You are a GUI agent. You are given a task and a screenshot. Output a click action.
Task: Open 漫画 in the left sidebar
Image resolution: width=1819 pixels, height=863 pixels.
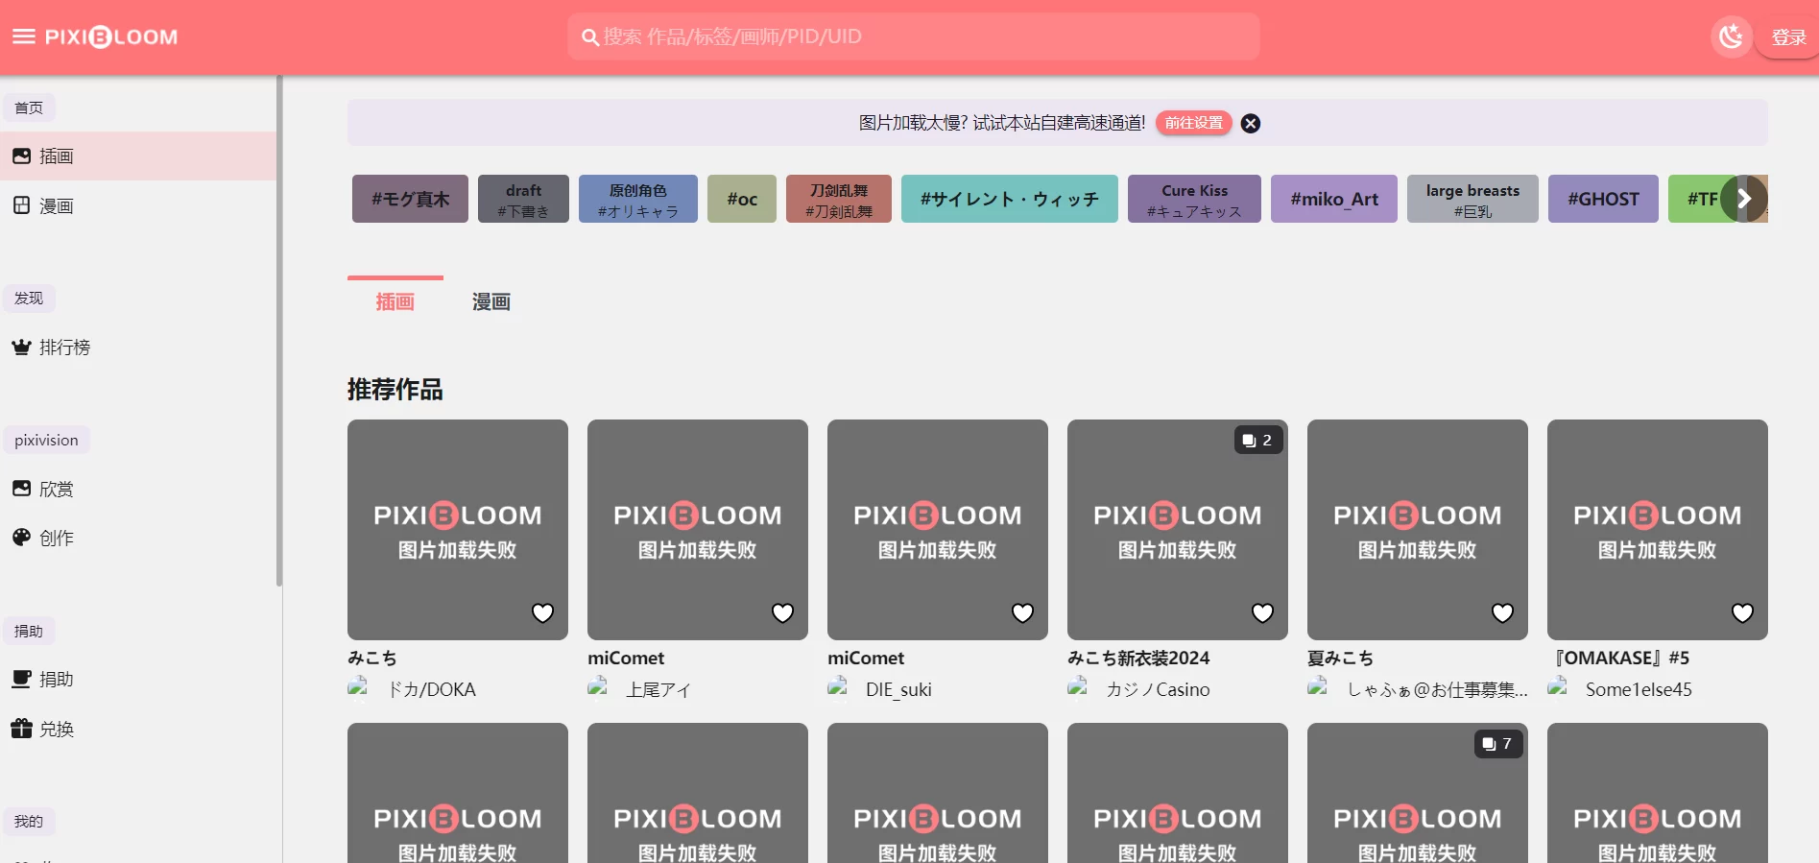click(56, 205)
